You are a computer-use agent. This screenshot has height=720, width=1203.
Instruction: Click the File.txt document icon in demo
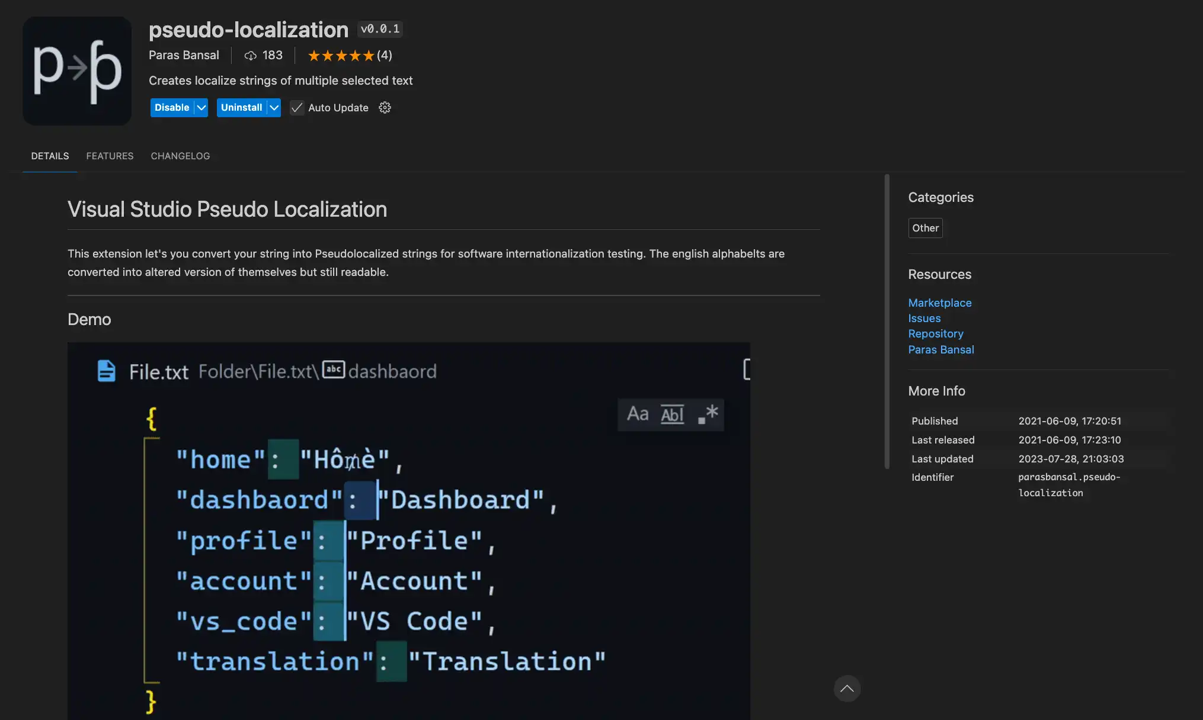pyautogui.click(x=107, y=371)
